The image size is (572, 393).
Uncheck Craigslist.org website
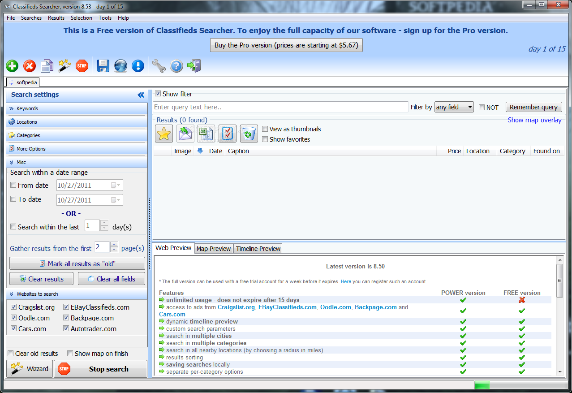tap(14, 307)
